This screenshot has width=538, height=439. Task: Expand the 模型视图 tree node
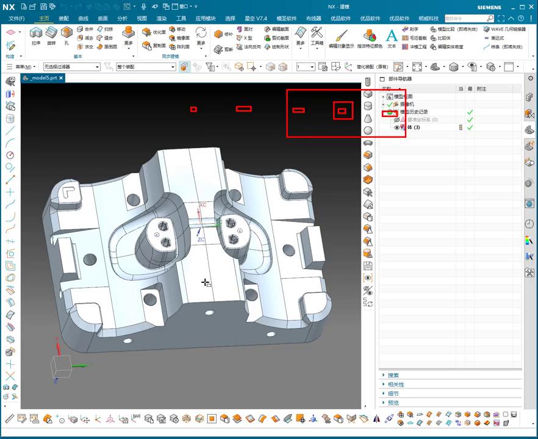coord(383,96)
